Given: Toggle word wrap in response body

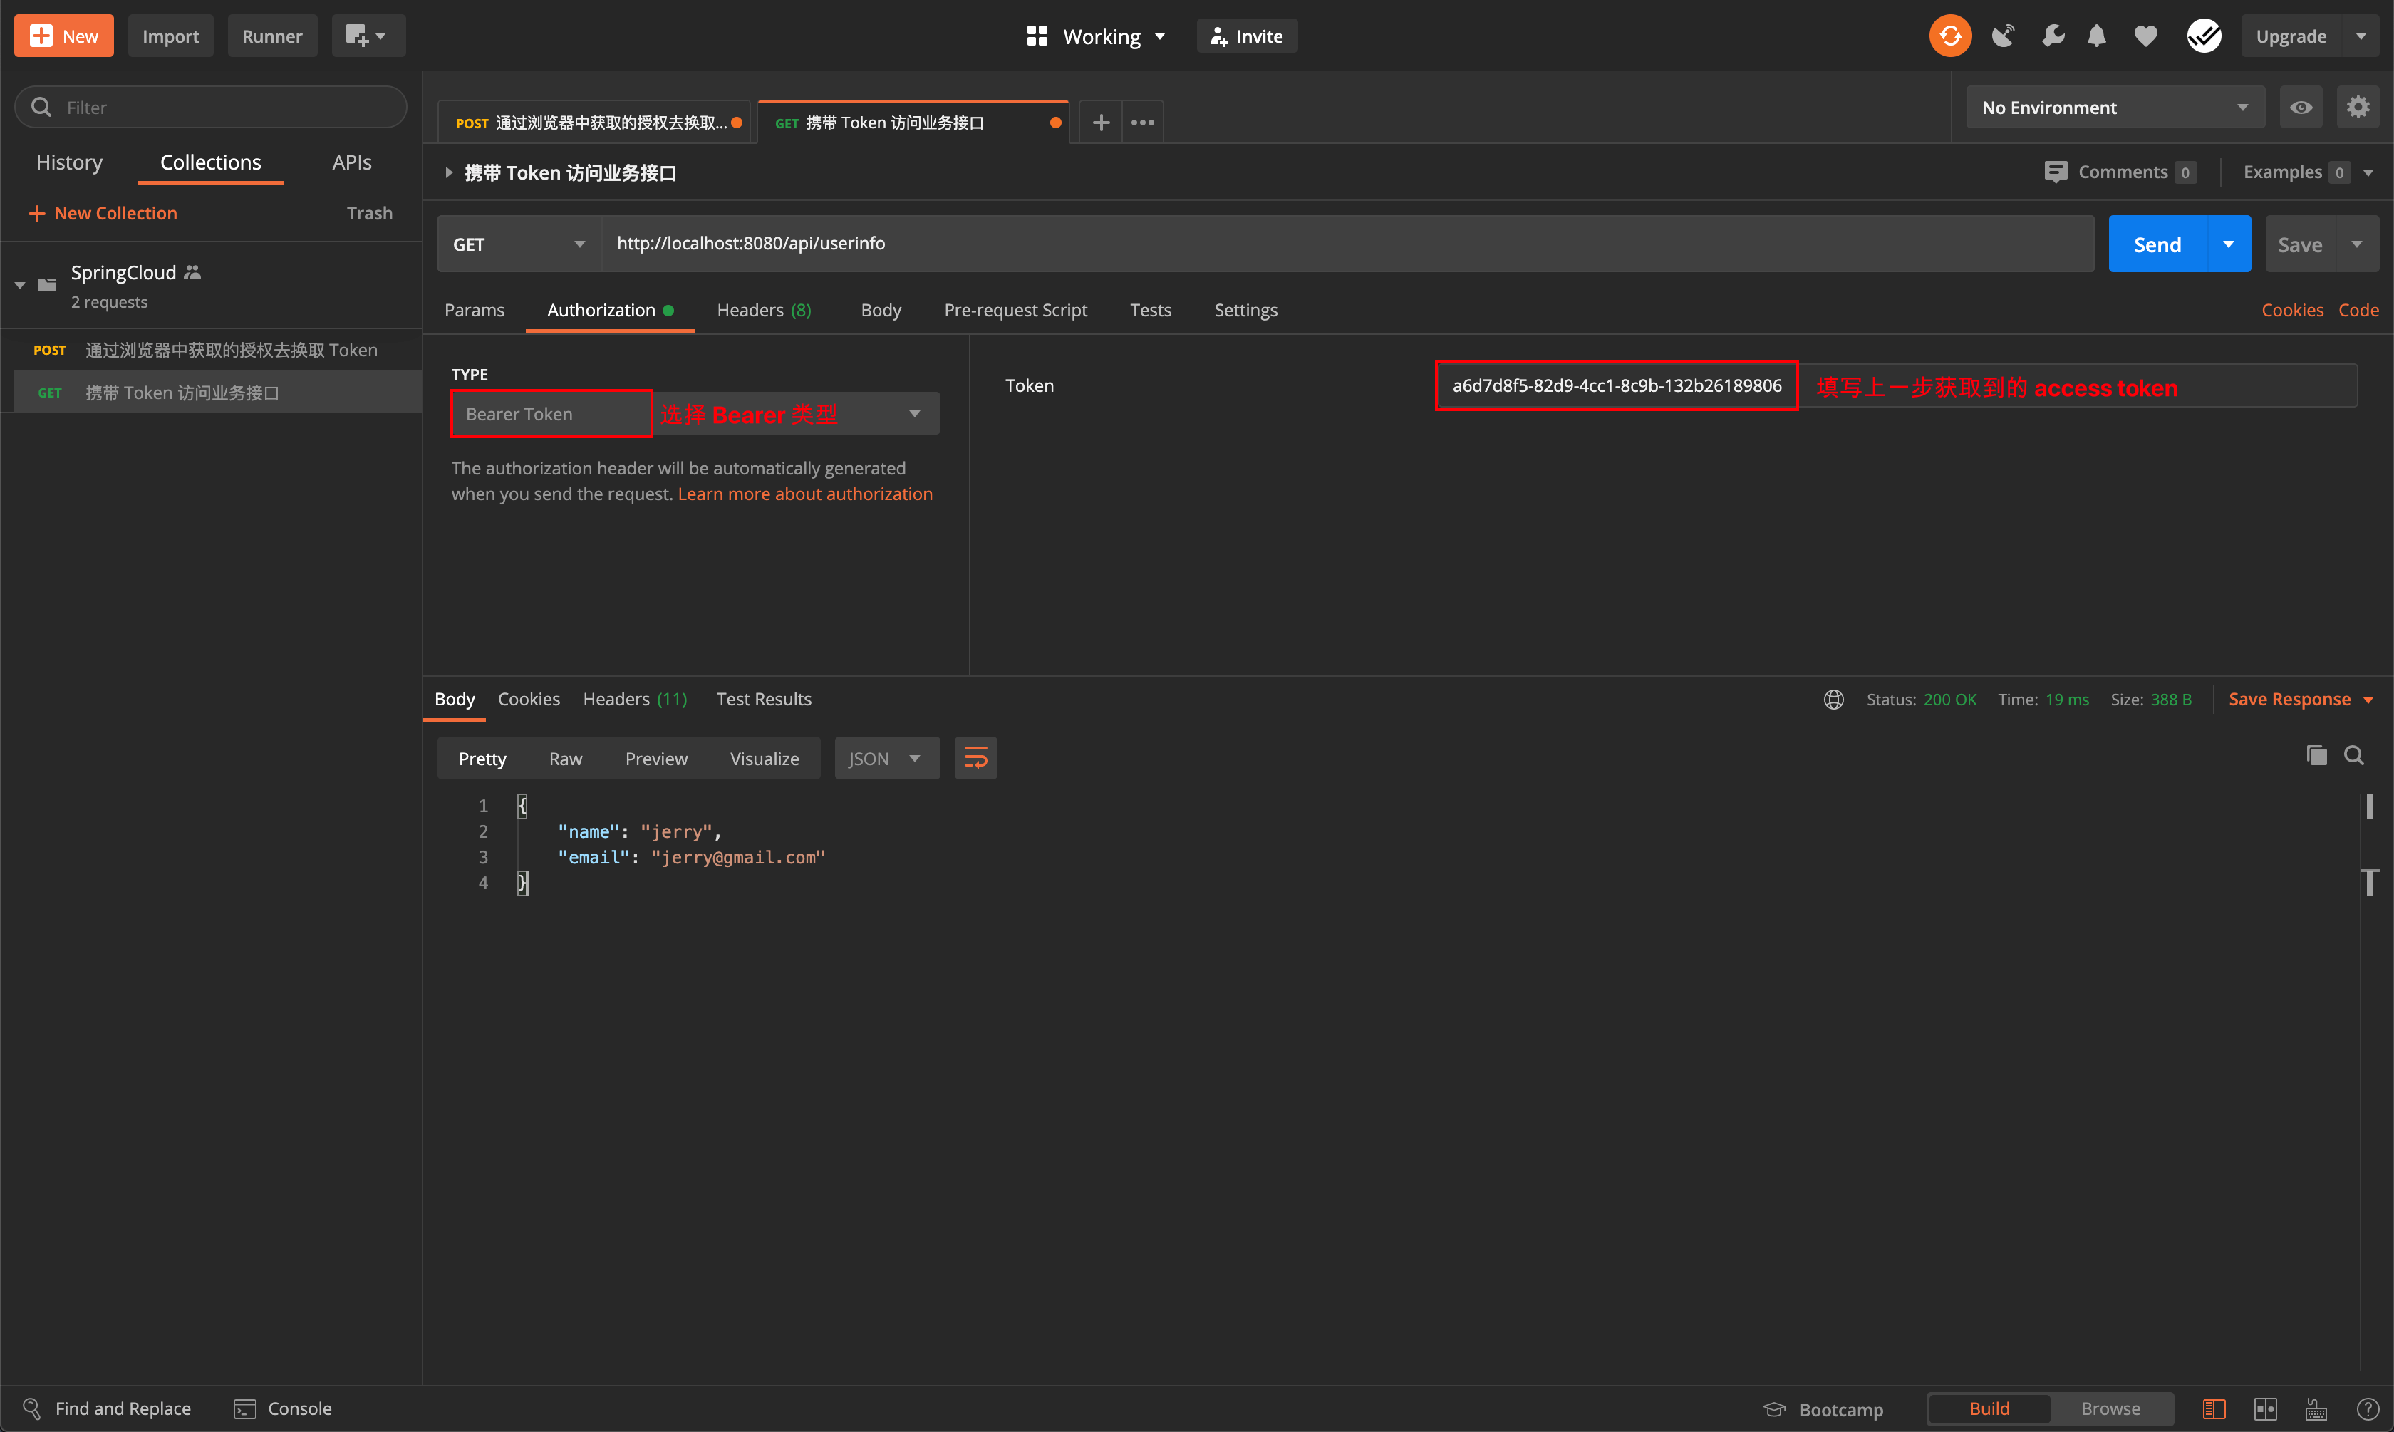Looking at the screenshot, I should click(x=975, y=759).
